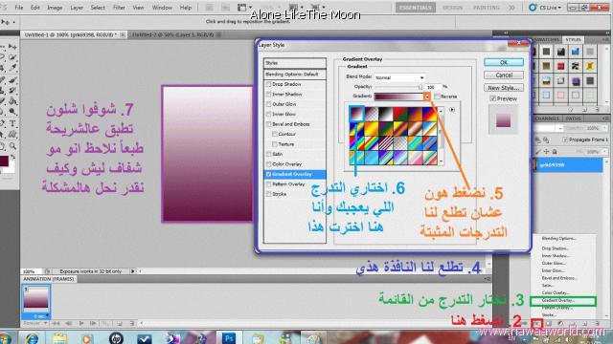
Task: Open gradient picker flyout menu arrow
Action: (452, 110)
